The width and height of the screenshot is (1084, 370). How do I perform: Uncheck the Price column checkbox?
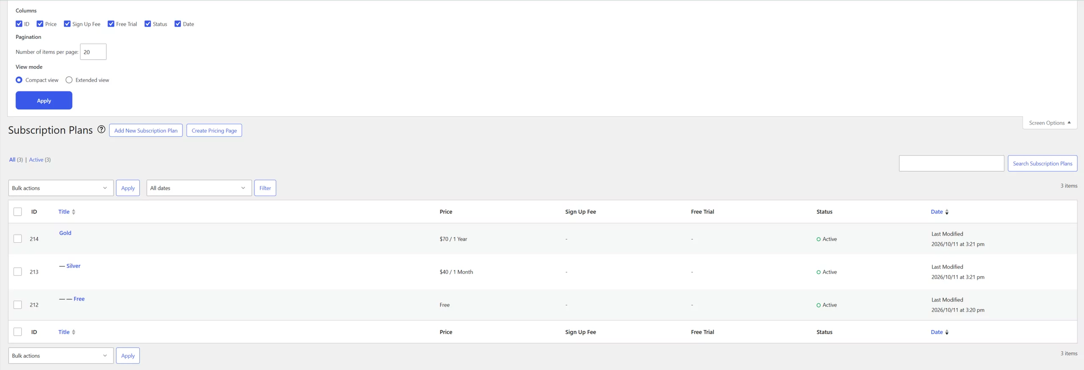40,24
